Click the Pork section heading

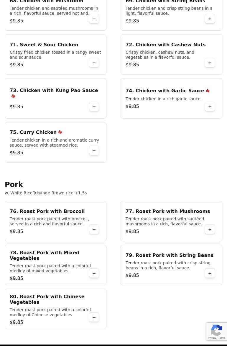[x=14, y=184]
